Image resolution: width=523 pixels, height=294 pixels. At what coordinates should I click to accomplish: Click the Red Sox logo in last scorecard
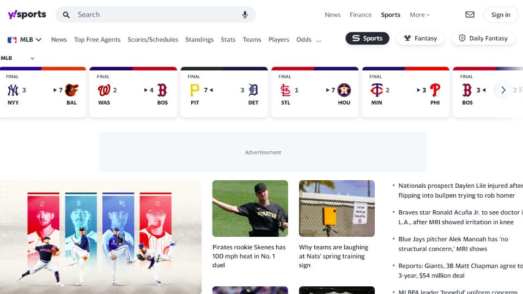point(467,90)
